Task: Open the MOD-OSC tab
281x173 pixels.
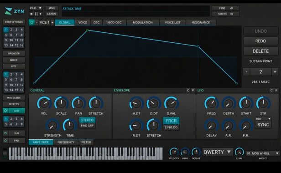Action: 114,23
